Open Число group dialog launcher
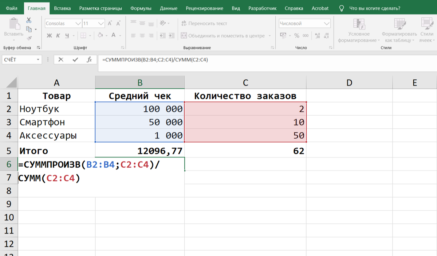 click(331, 48)
